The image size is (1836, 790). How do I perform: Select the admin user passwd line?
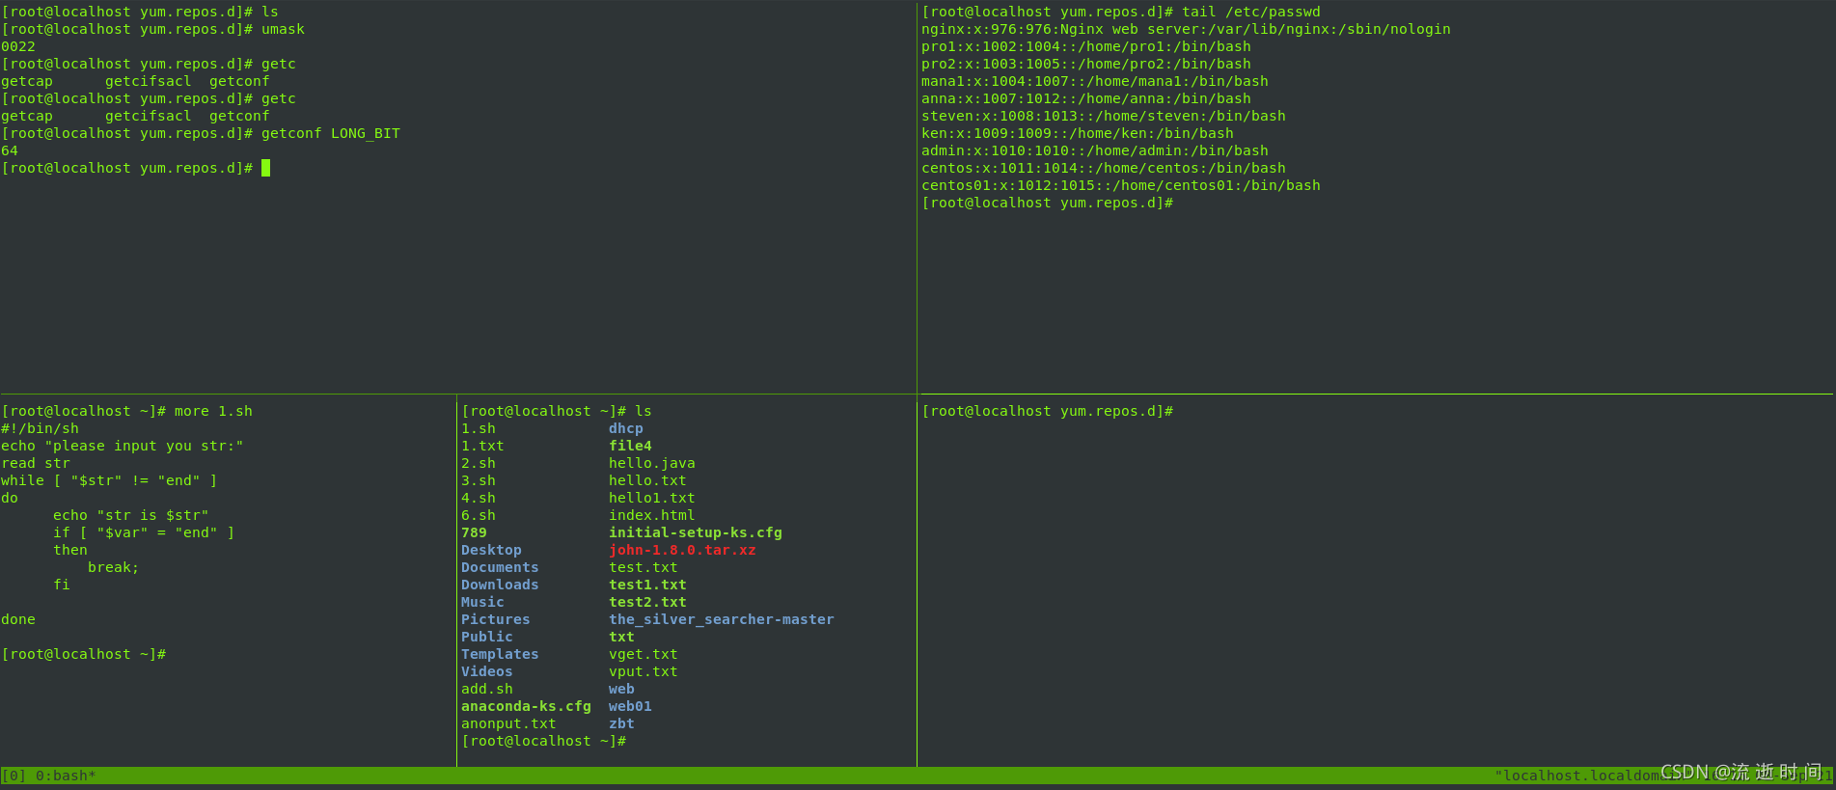(x=1095, y=150)
